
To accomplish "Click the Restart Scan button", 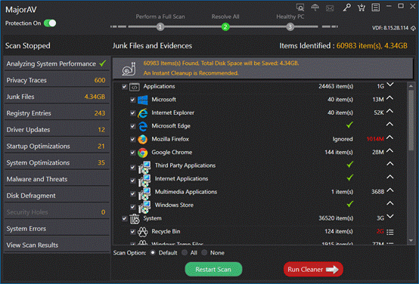I will (213, 270).
